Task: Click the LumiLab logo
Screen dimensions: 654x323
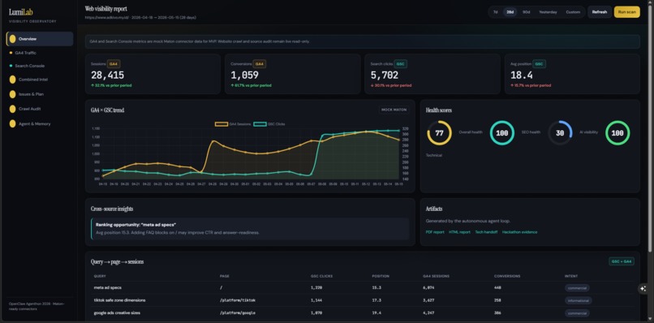Action: [x=21, y=12]
